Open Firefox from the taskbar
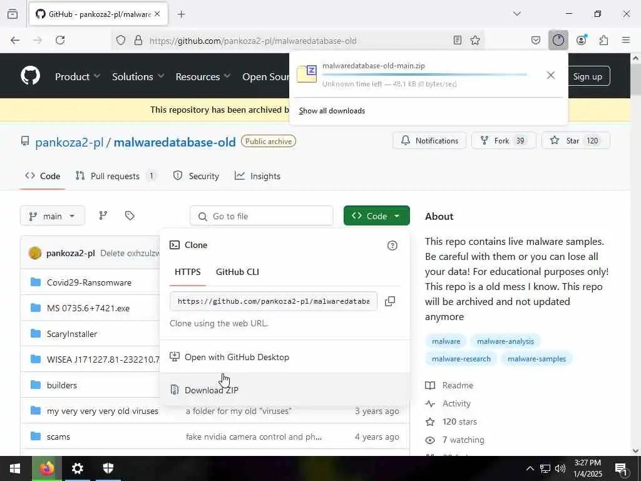The image size is (641, 481). 47,468
